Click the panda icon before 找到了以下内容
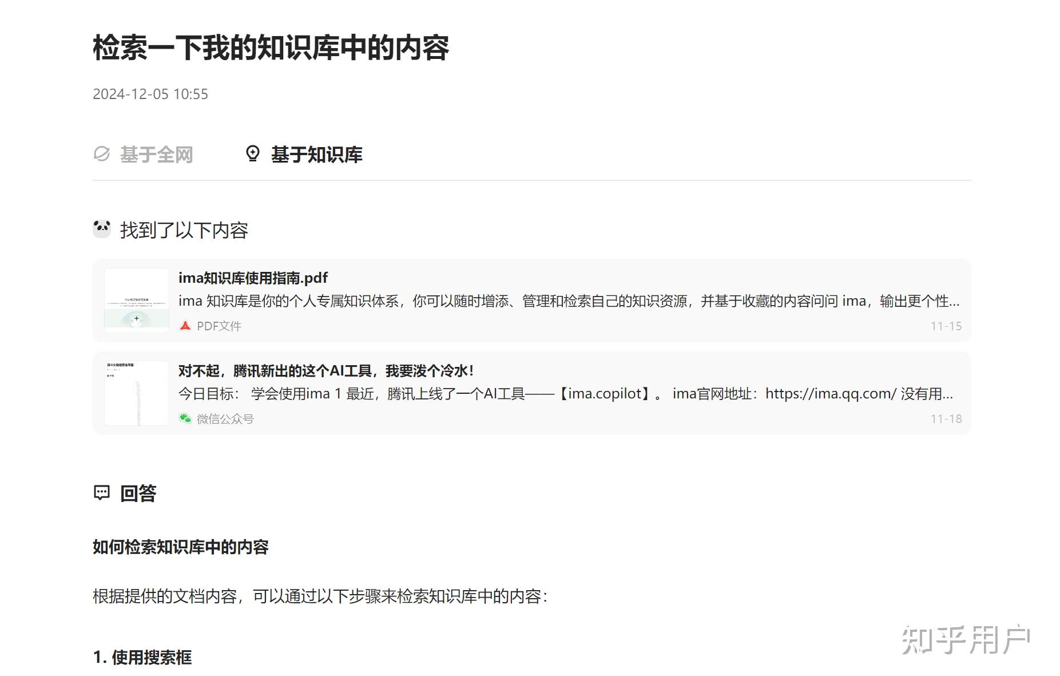This screenshot has width=1060, height=676. tap(102, 228)
